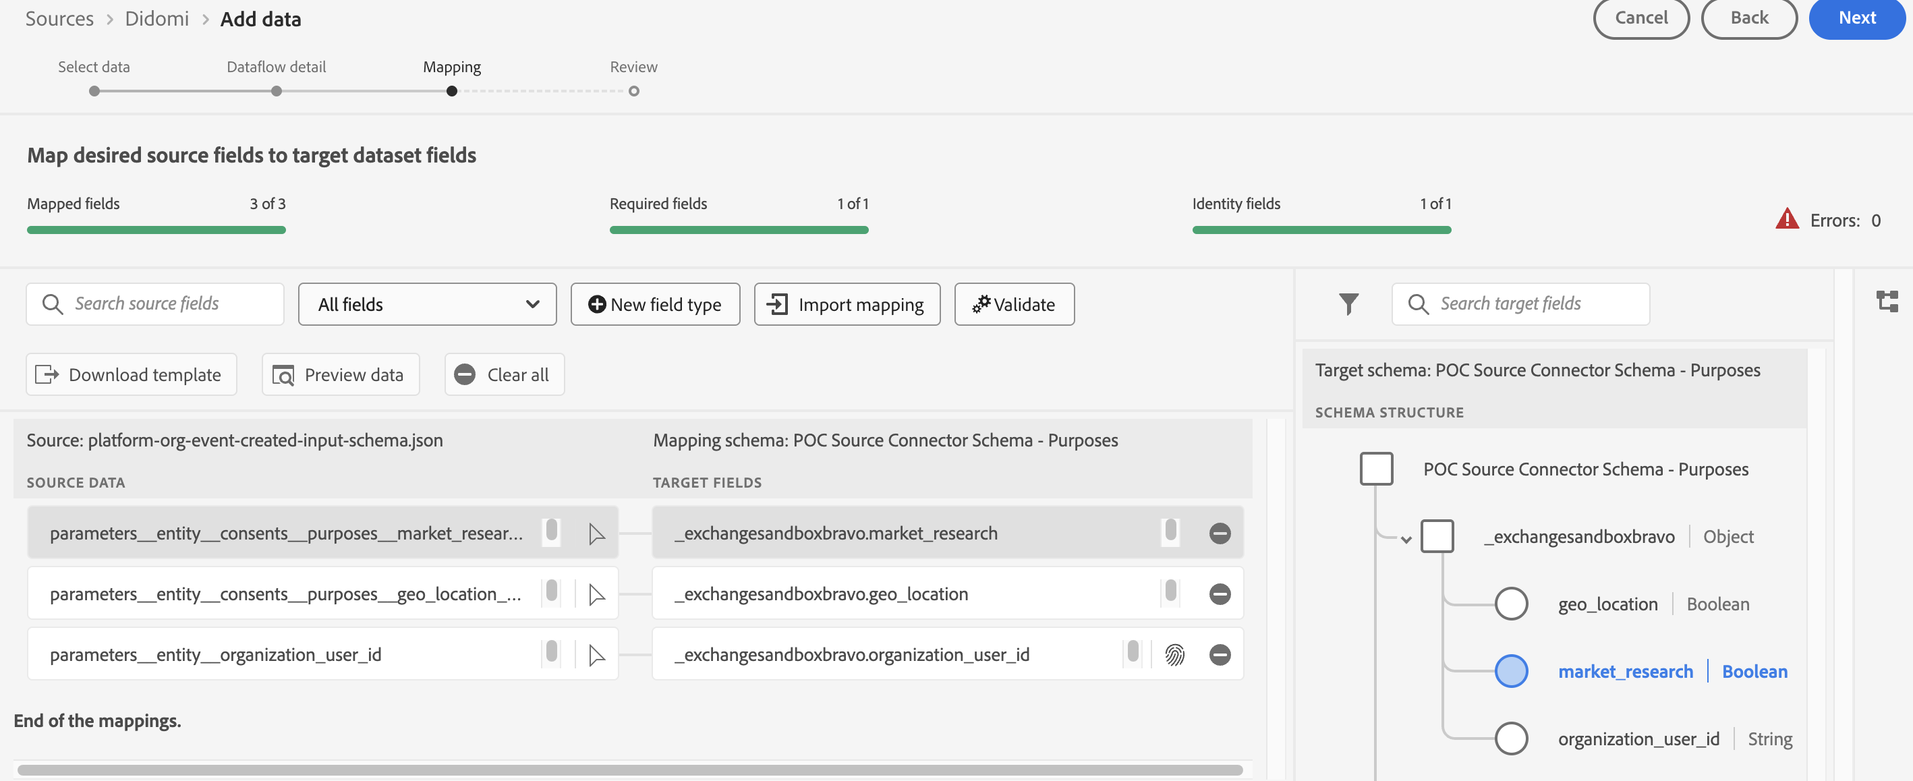This screenshot has width=1913, height=781.
Task: Click the Dataflow detail step
Action: [x=275, y=67]
